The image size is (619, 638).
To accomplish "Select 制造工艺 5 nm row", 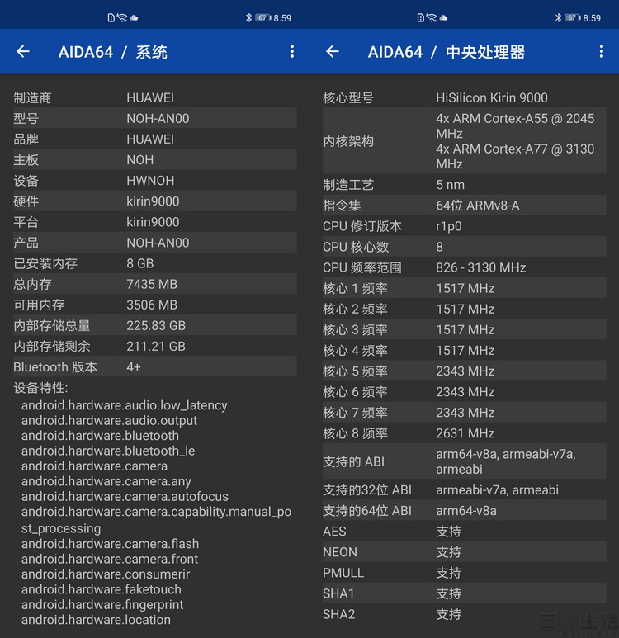I will click(x=464, y=185).
